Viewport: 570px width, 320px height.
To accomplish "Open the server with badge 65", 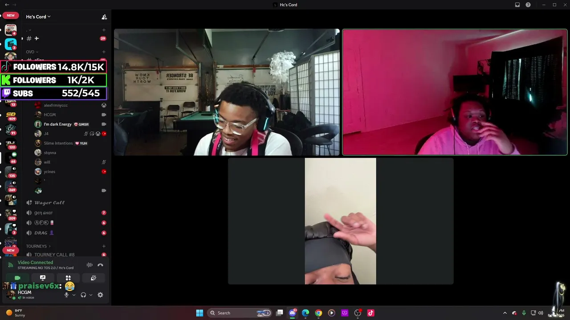I will [x=11, y=158].
